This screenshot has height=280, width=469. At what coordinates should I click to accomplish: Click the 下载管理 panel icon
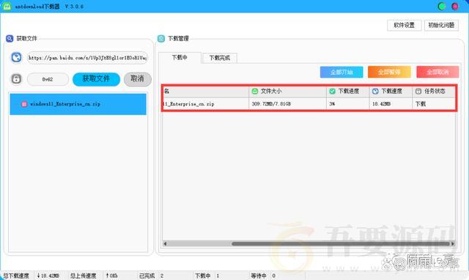pos(161,38)
